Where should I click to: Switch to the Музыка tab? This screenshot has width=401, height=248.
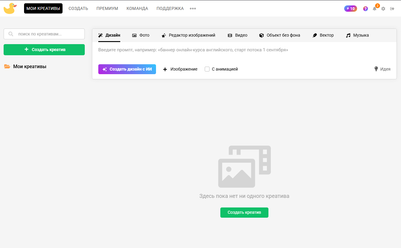tap(357, 35)
